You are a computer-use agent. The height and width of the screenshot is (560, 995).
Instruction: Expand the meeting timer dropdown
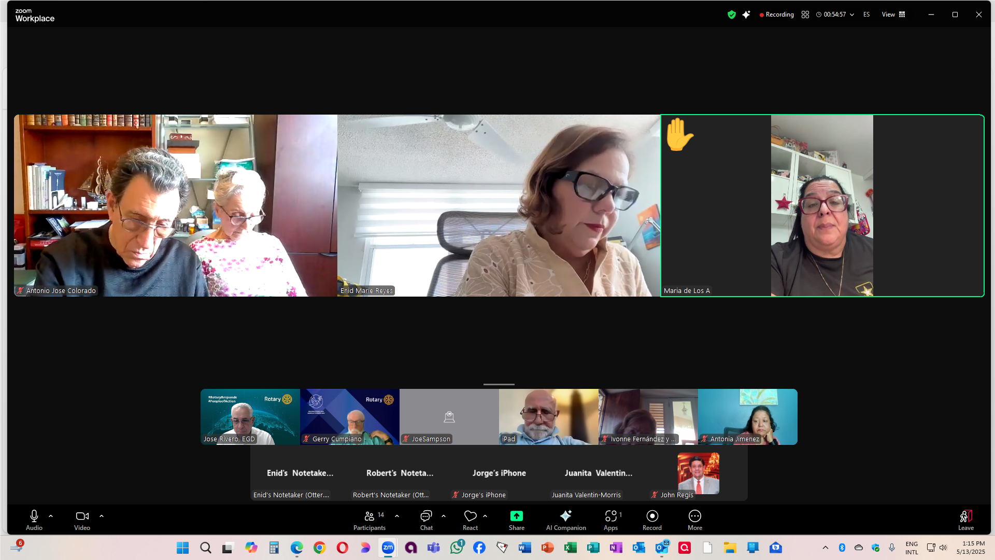point(852,15)
